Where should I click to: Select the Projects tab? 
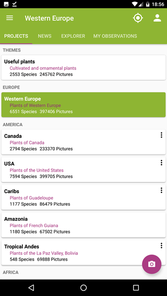[16, 36]
